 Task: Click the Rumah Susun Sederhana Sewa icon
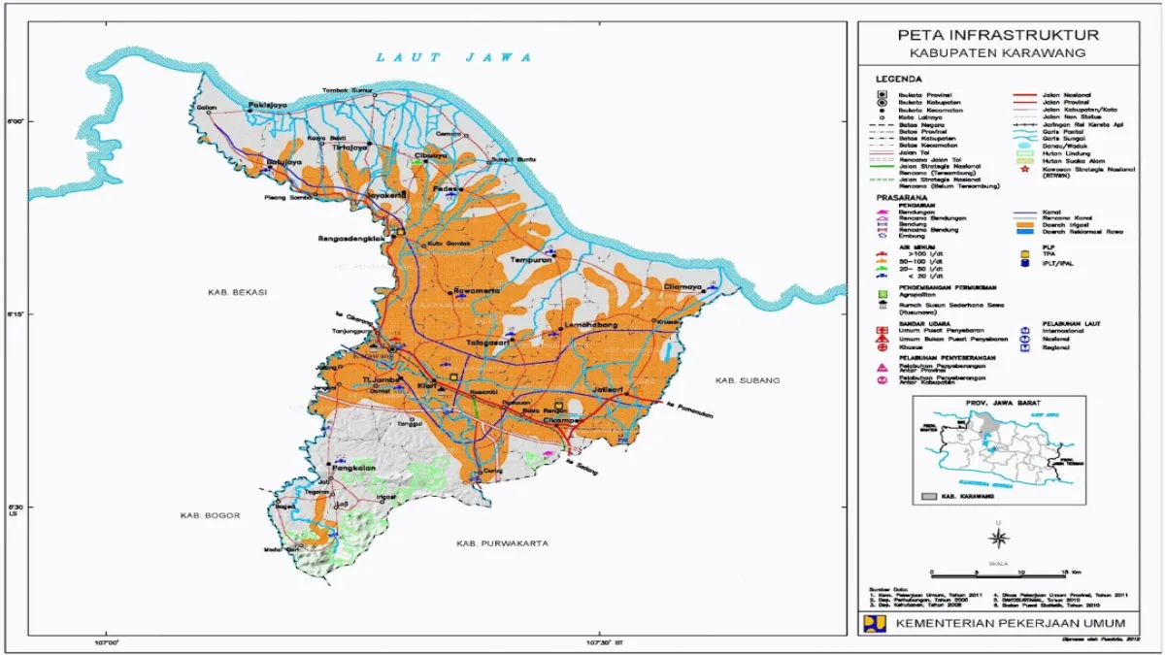882,306
